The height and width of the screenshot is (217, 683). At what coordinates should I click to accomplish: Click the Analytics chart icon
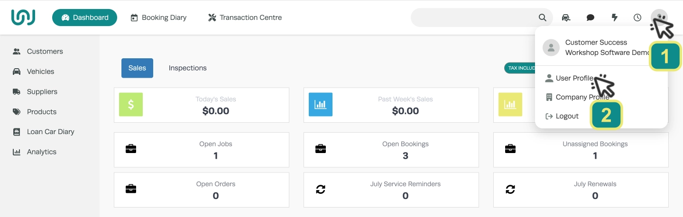click(x=17, y=152)
